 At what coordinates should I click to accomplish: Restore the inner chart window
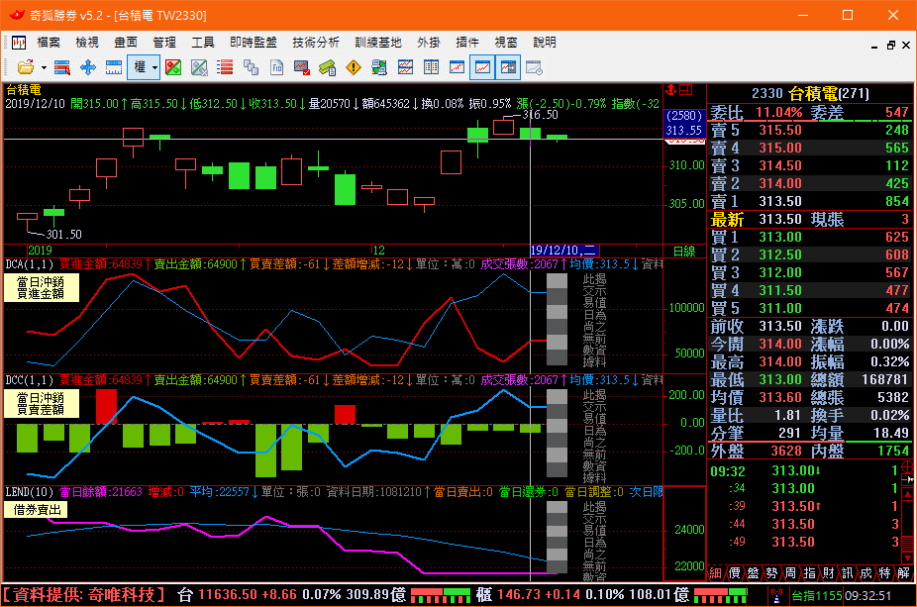(x=890, y=45)
